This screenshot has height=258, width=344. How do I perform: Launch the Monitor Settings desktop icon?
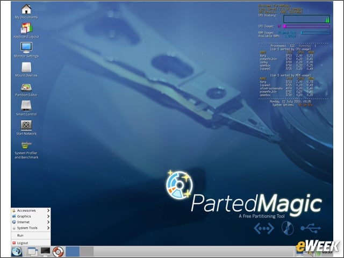(x=26, y=50)
